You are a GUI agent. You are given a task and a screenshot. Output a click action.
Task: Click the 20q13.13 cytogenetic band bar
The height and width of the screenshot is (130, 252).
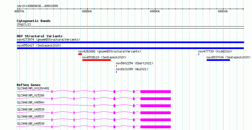coord(130,27)
